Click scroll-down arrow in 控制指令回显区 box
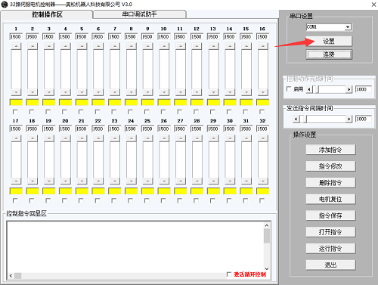 coord(267,268)
